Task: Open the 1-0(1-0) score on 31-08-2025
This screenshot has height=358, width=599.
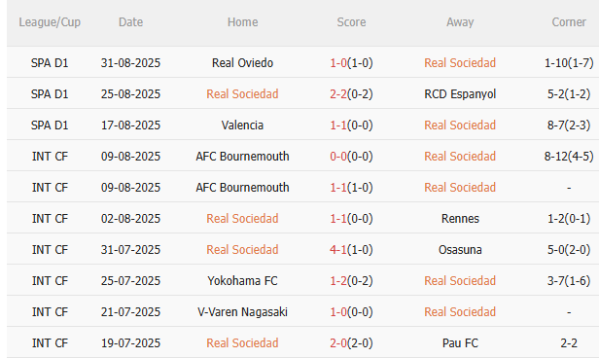Action: pos(351,62)
